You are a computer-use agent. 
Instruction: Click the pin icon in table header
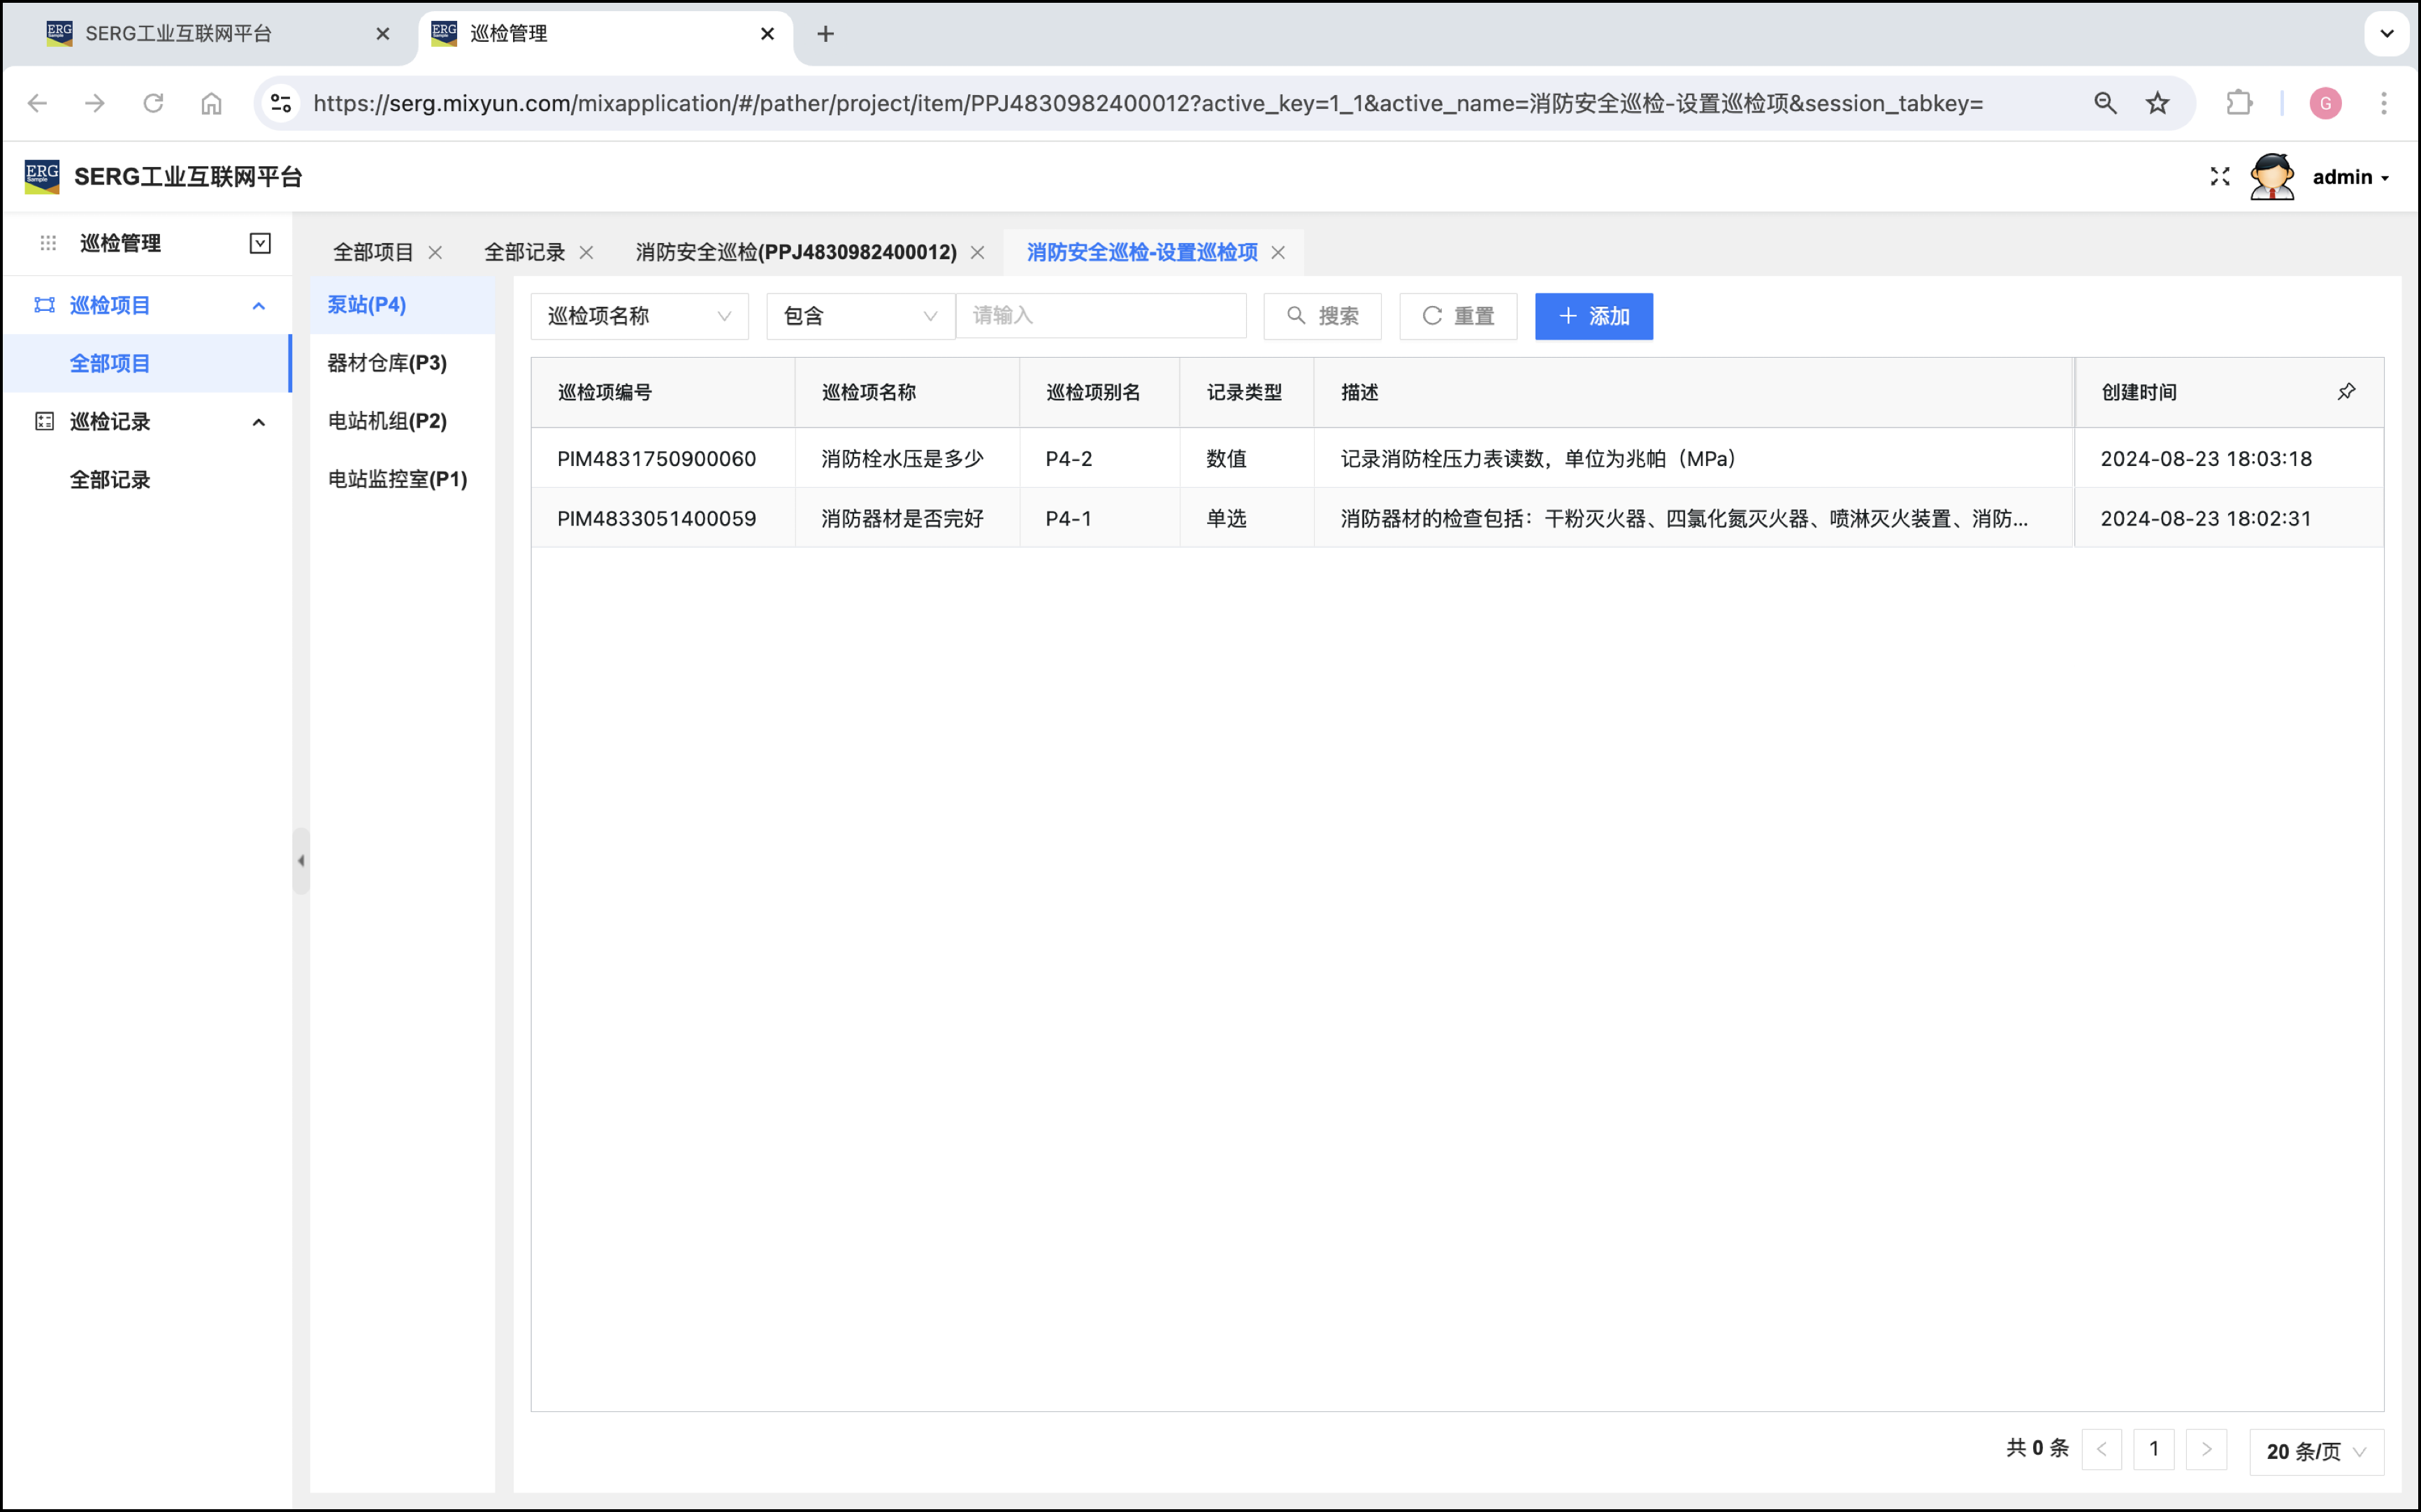click(2346, 392)
